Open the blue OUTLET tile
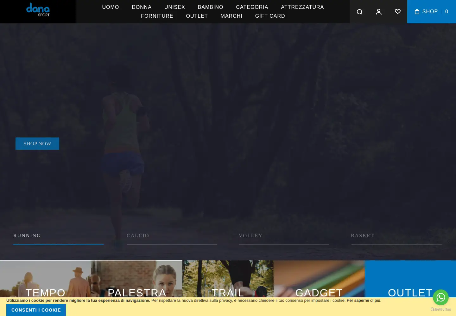Viewport: 456px width, 316px height. [x=410, y=279]
